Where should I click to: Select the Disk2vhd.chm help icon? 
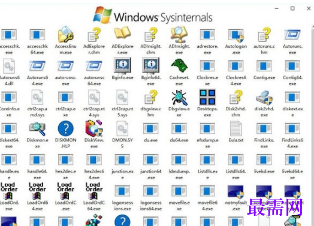[x=236, y=97]
